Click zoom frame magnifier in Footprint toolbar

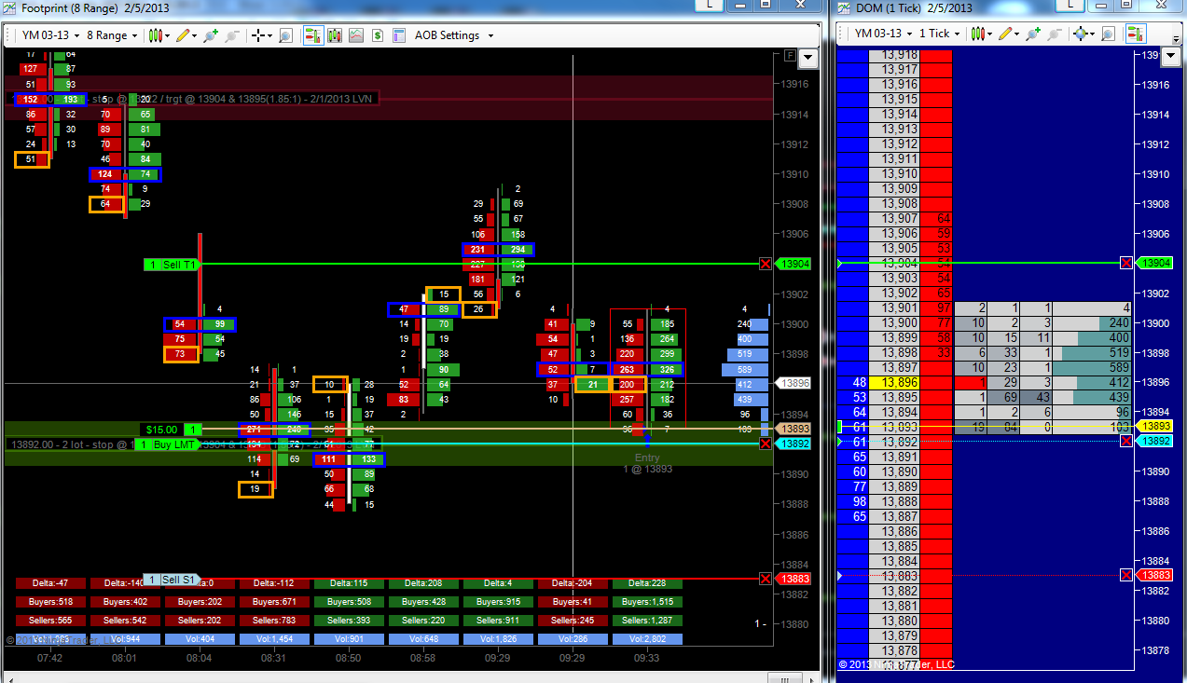(x=286, y=35)
